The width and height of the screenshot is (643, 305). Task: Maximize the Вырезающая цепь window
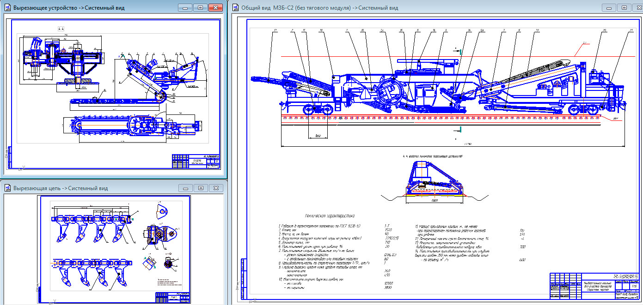tap(200, 188)
